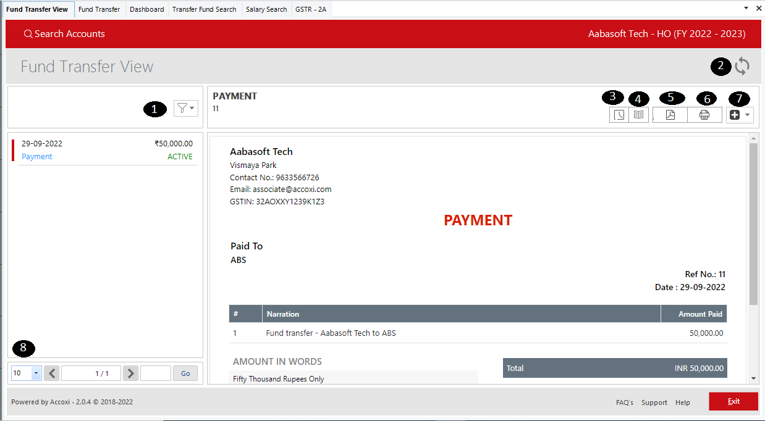
Task: Switch to the Fund Transfer tab
Action: pos(99,9)
